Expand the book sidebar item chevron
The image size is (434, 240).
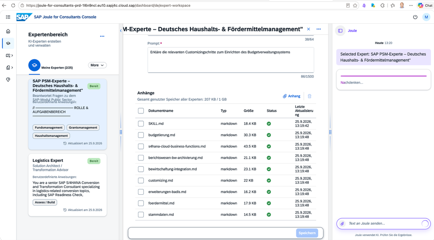point(12,55)
